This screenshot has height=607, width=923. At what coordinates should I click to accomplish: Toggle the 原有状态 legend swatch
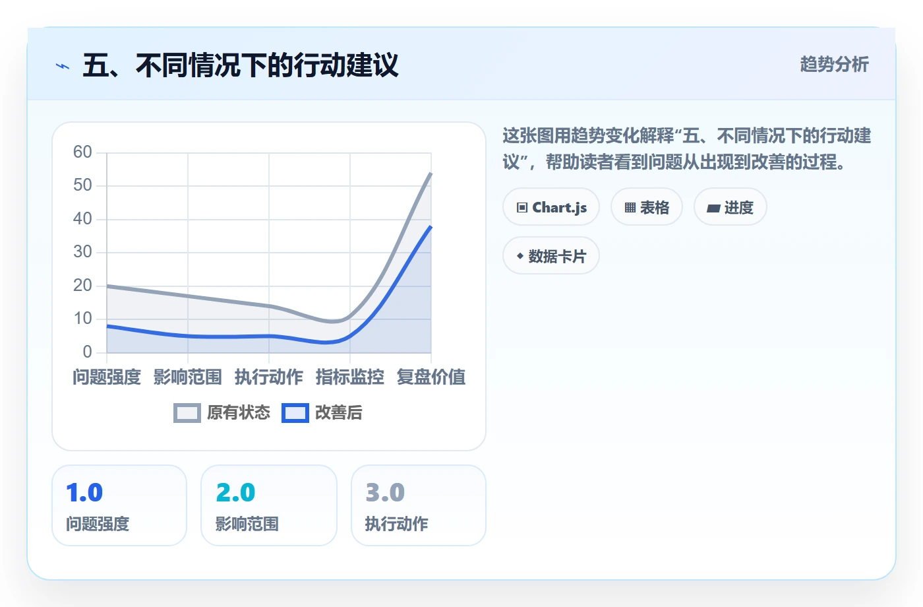tap(187, 413)
